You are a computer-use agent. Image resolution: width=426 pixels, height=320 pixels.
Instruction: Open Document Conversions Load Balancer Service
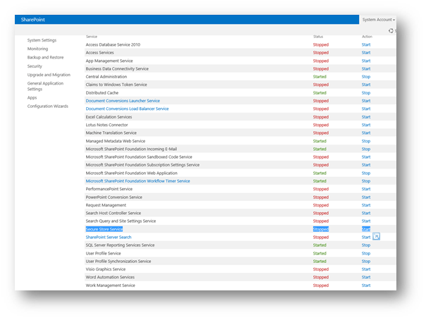coord(127,109)
